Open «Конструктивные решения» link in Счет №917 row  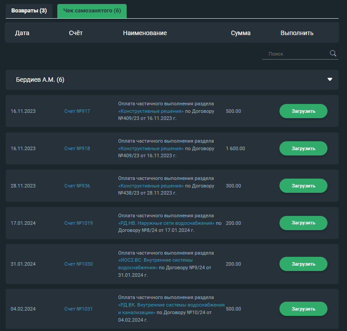pyautogui.click(x=151, y=111)
